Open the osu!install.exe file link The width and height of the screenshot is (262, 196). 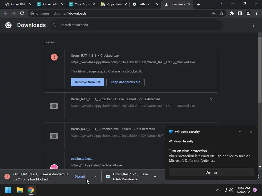pyautogui.click(x=82, y=159)
